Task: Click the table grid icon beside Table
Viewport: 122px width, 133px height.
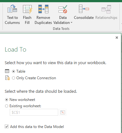Action: (7, 71)
